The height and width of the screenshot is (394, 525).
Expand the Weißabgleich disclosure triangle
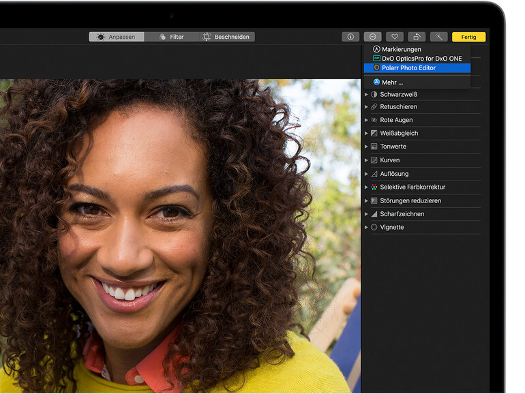pyautogui.click(x=366, y=134)
